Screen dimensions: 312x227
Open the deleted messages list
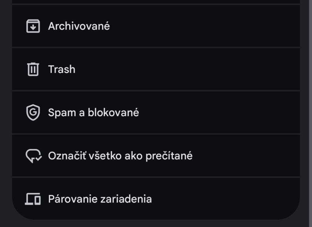tap(61, 69)
